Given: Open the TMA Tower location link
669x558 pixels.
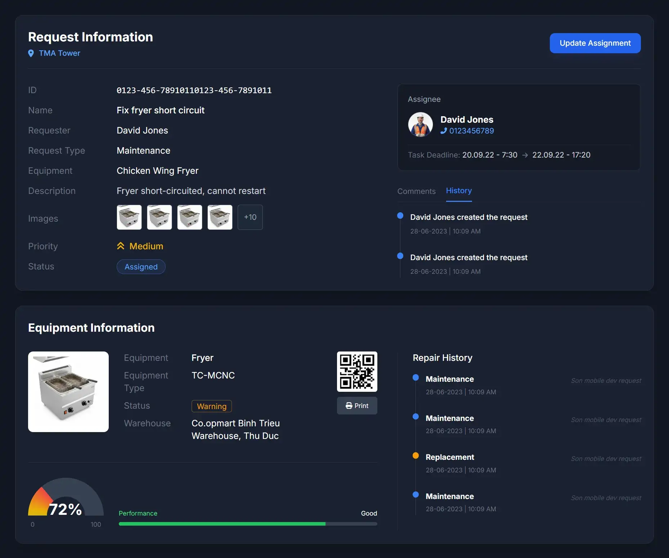Looking at the screenshot, I should [59, 53].
